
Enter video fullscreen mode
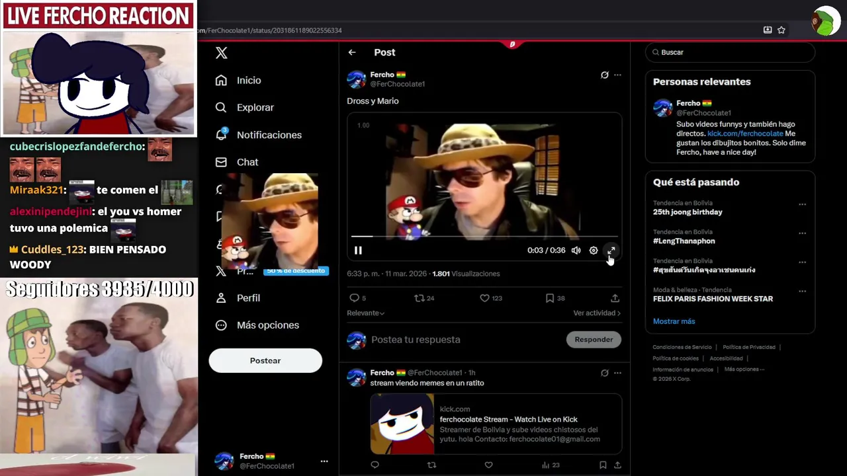611,251
